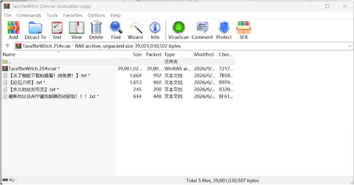The image size is (354, 185).
Task: Click the Extract To toolbar icon
Action: coord(35,30)
